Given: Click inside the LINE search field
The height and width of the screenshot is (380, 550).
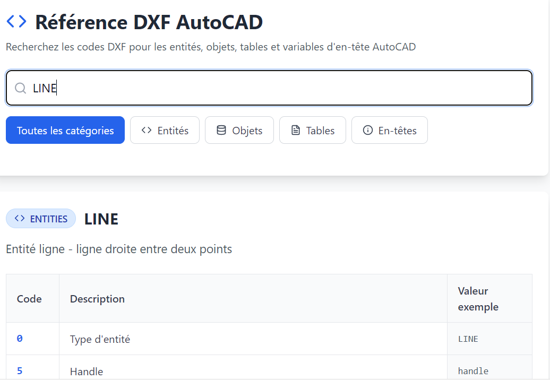Looking at the screenshot, I should point(269,88).
